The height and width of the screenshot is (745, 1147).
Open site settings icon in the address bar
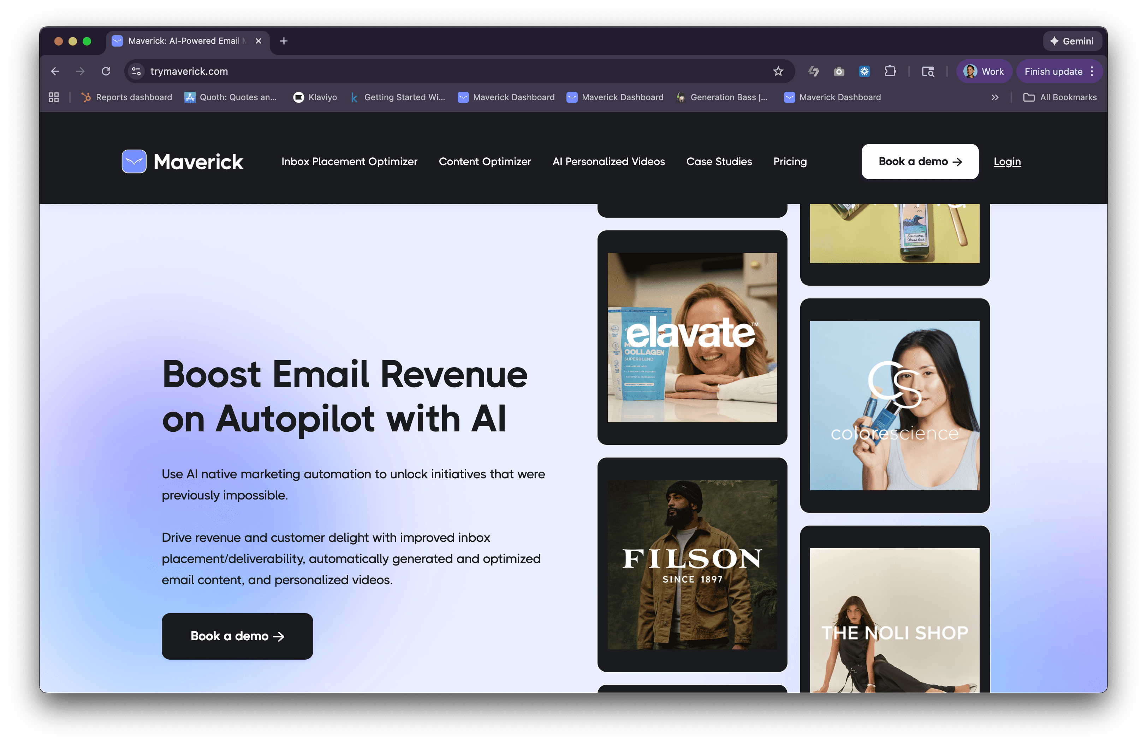coord(136,71)
